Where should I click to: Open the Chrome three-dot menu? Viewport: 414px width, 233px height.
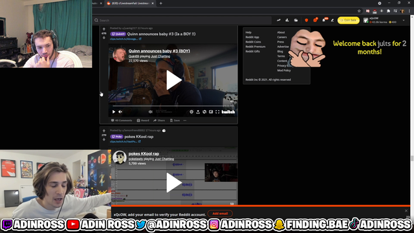pyautogui.click(x=409, y=11)
